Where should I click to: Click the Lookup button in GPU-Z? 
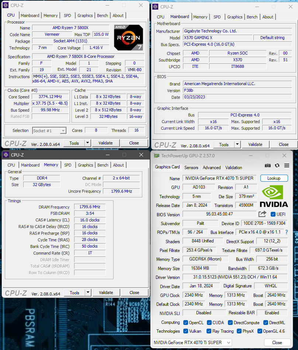point(274,178)
